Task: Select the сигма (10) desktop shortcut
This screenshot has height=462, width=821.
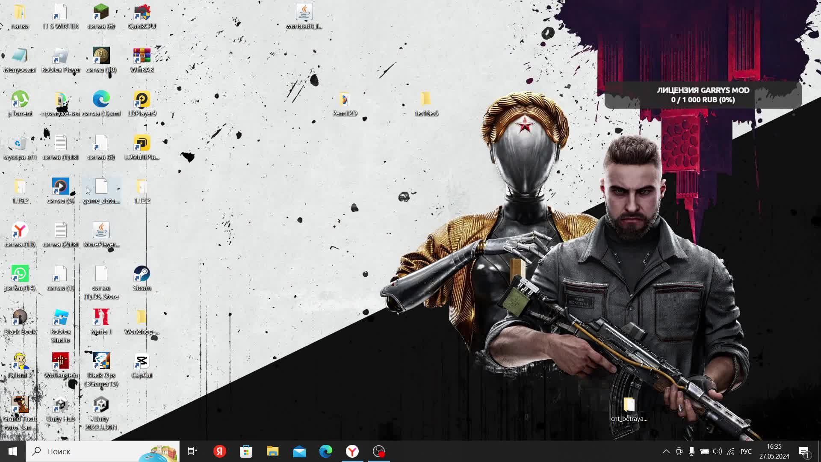Action: [101, 61]
